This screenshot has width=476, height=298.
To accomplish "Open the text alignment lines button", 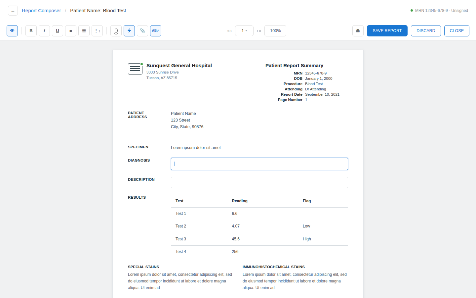I will pos(84,31).
